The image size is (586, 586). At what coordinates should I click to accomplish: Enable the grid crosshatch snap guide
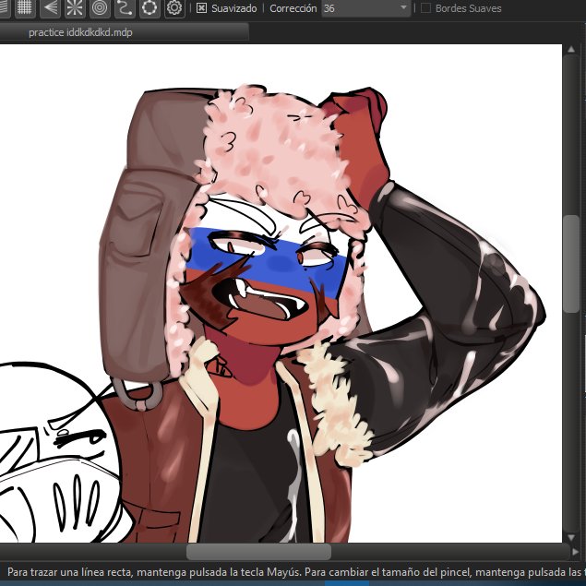click(x=25, y=8)
